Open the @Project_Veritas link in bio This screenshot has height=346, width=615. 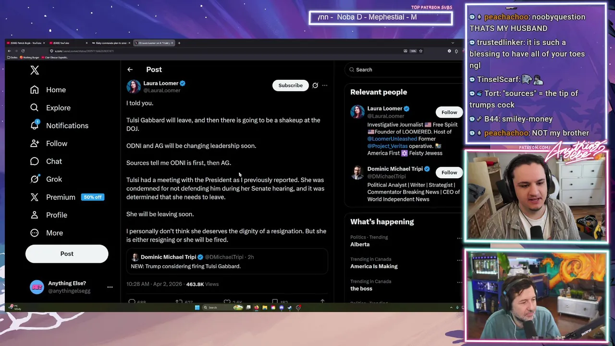[x=387, y=146]
